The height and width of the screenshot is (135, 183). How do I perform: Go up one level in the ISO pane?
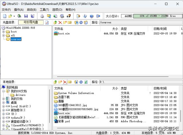coord(55,22)
